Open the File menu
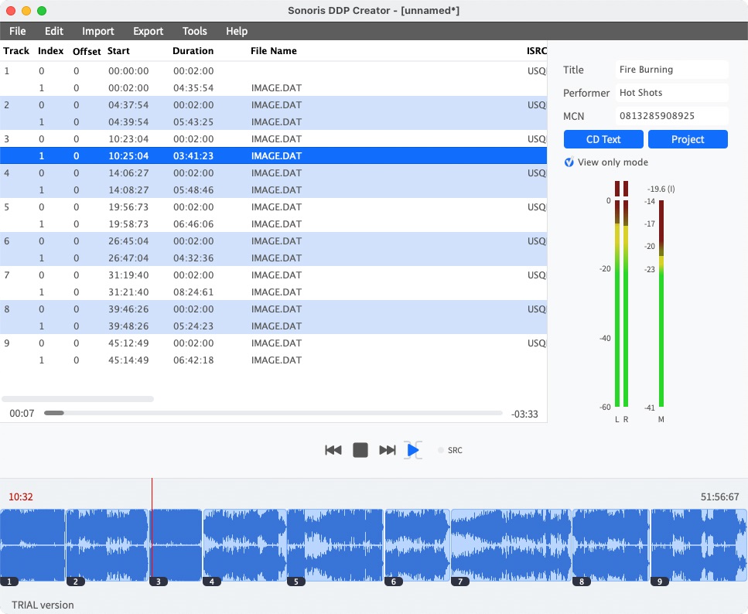Image resolution: width=748 pixels, height=614 pixels. point(17,31)
